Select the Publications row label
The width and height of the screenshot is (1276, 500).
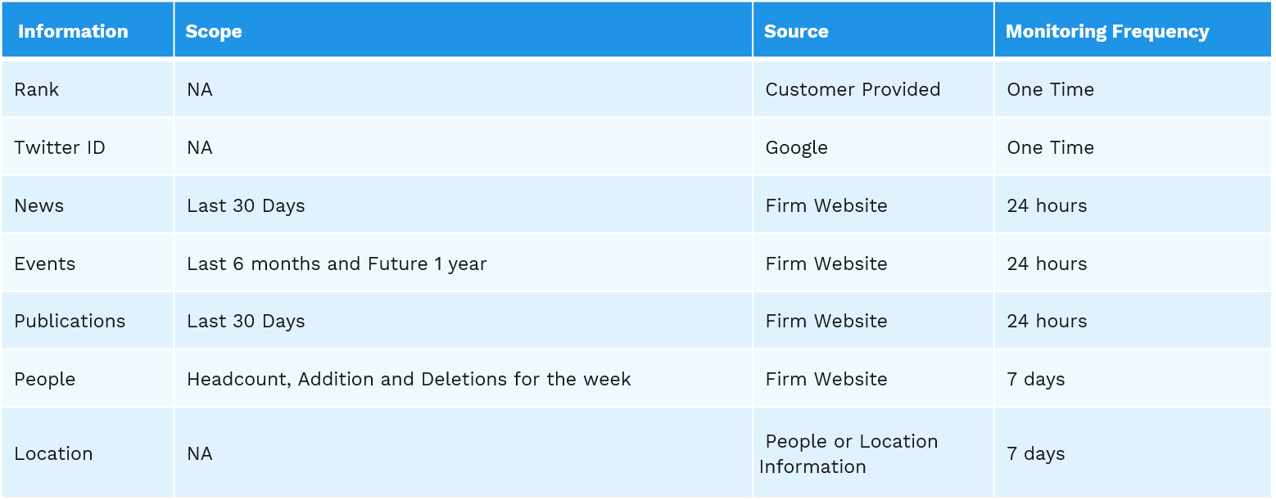click(x=70, y=321)
